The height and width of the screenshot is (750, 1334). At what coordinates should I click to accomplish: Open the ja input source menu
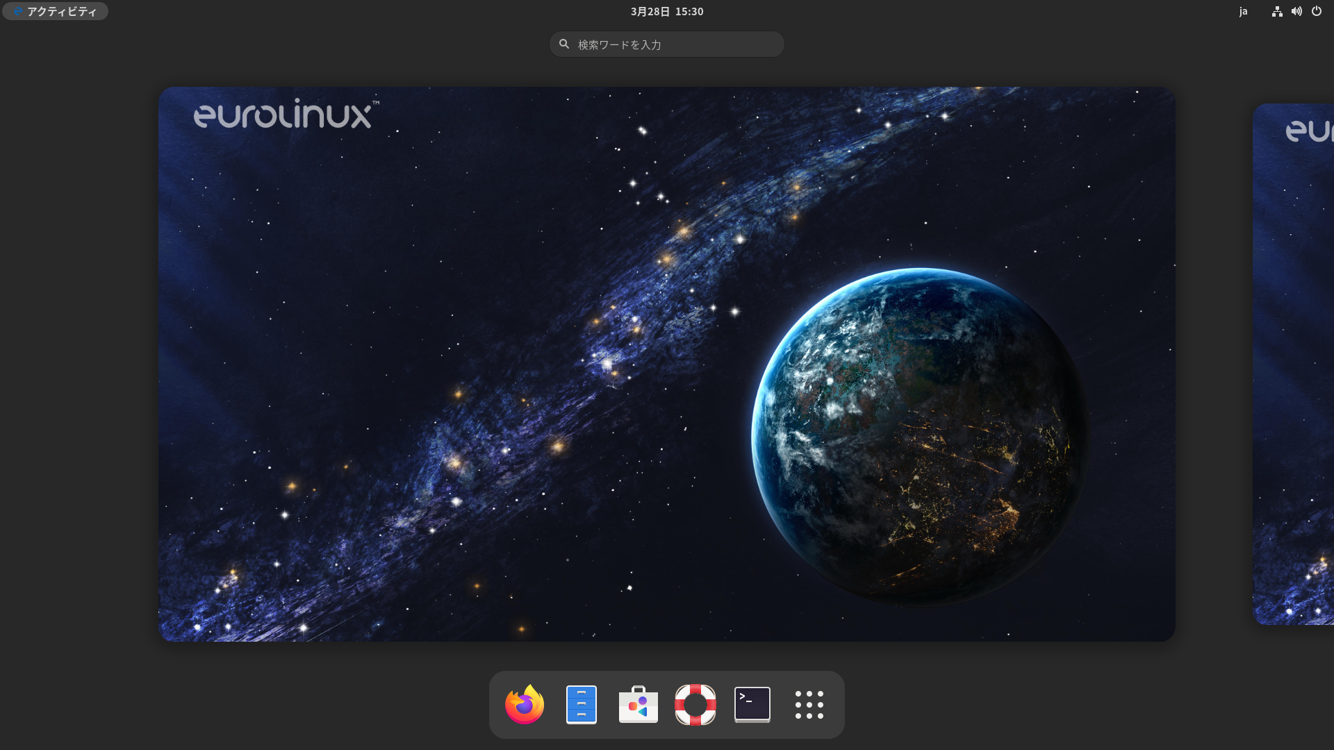(1243, 11)
